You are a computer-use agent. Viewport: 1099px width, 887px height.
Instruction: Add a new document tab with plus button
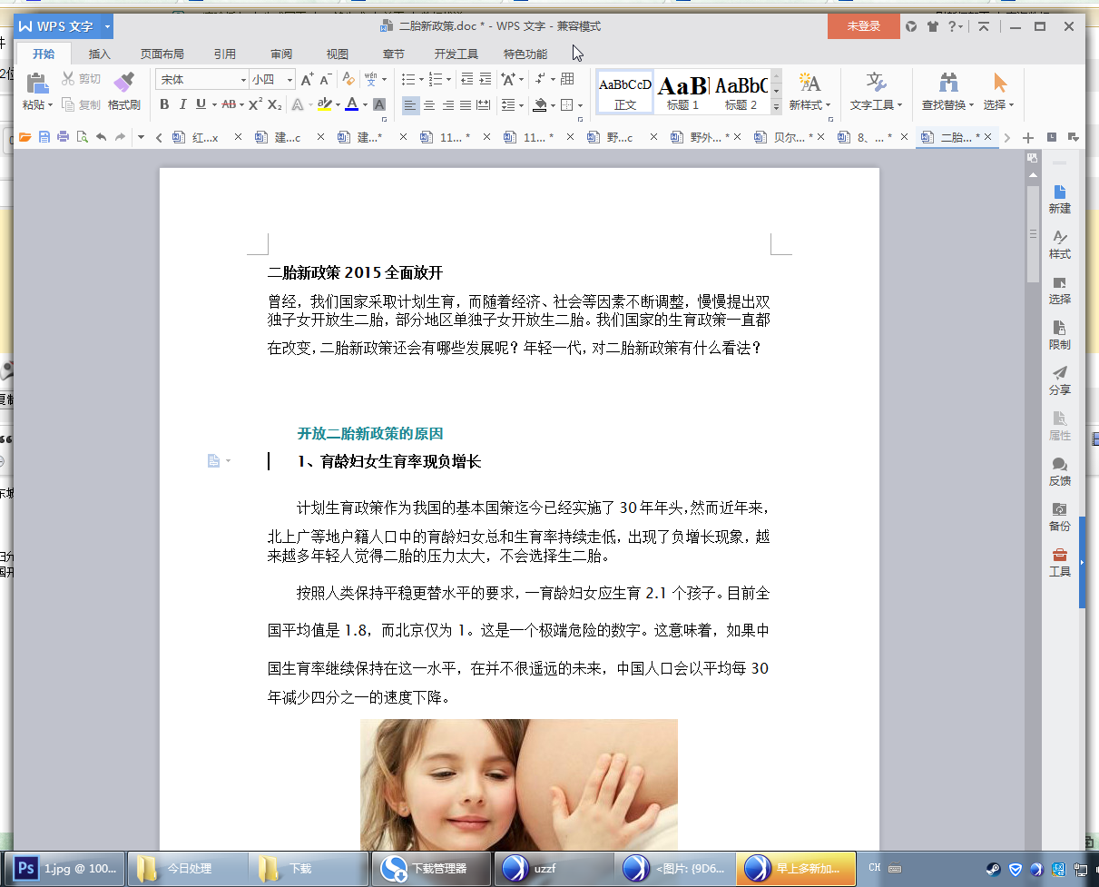tap(1028, 137)
